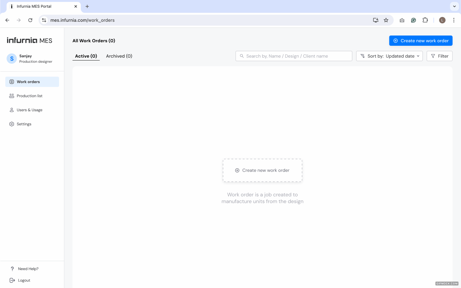Image resolution: width=461 pixels, height=288 pixels.
Task: Click the dashed Create new work order box
Action: (262, 170)
